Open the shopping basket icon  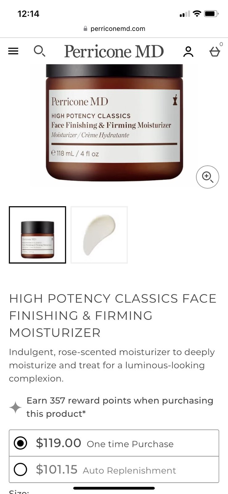(215, 52)
